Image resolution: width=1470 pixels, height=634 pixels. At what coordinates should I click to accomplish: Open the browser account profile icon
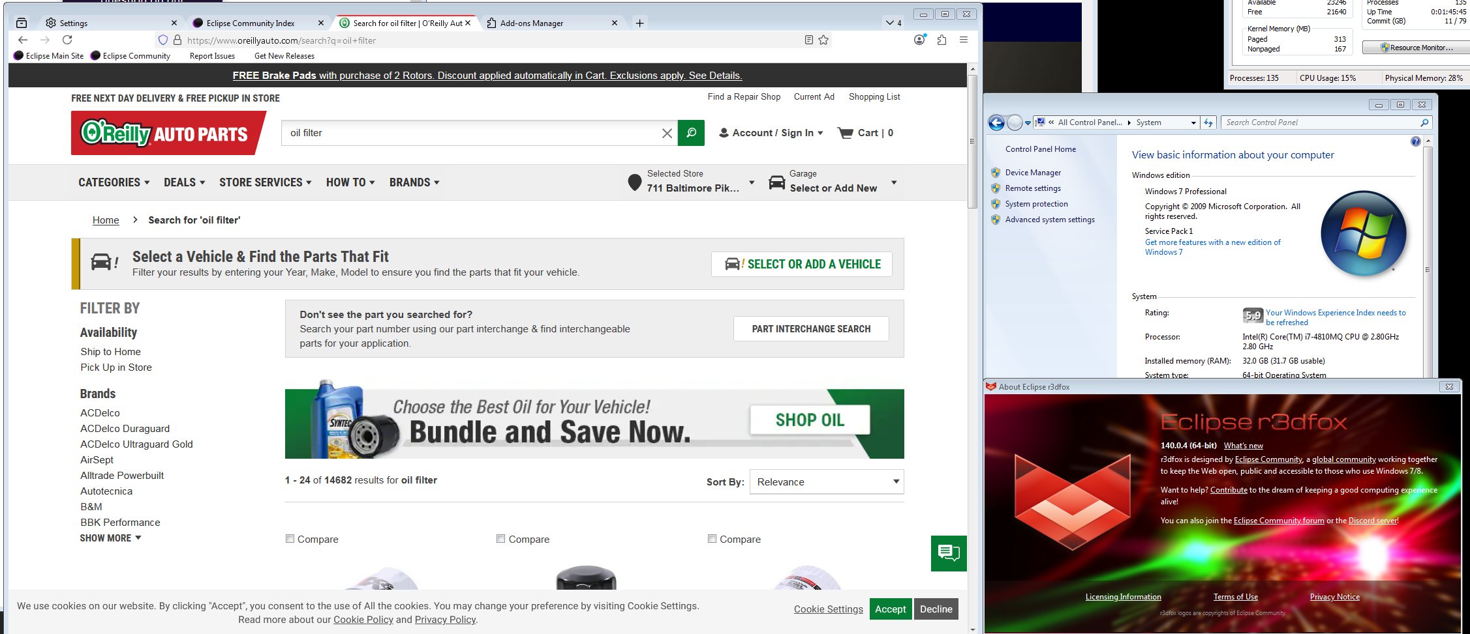coord(920,40)
